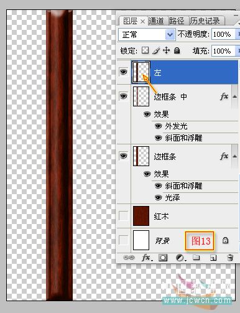Create new fill or adjustment layer
Screen dimensions: 240x313
180,258
